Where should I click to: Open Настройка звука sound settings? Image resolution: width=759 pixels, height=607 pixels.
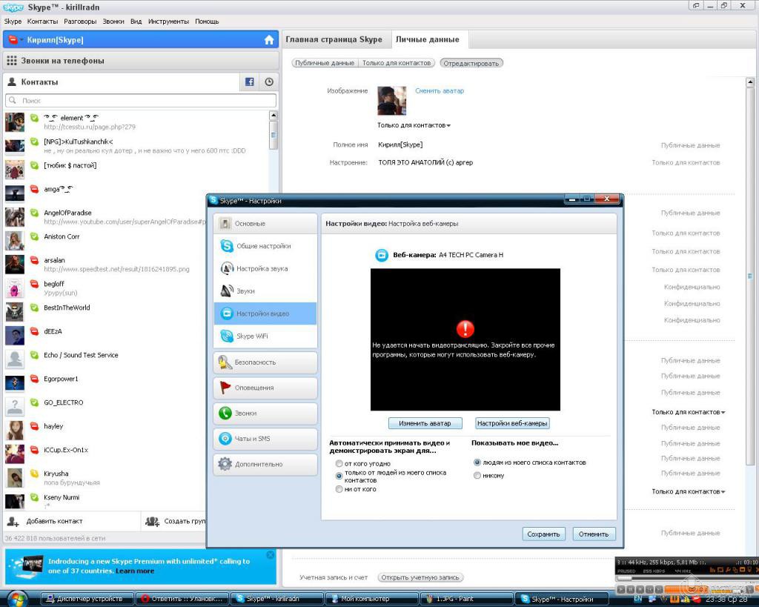point(262,268)
